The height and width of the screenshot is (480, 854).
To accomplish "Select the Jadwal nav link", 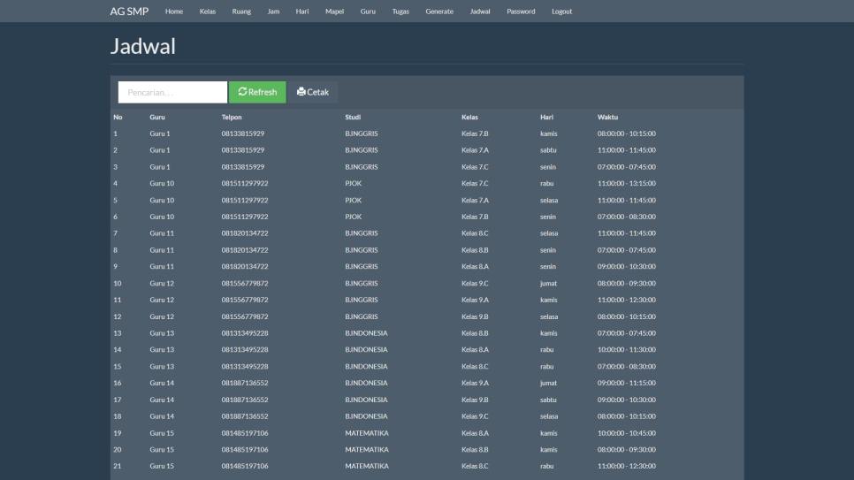I will pos(480,11).
